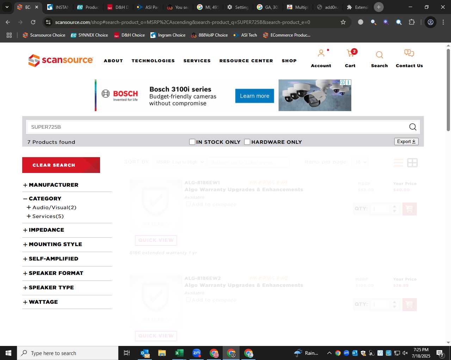
Task: Close the active ScanSource browser tab
Action: click(36, 7)
